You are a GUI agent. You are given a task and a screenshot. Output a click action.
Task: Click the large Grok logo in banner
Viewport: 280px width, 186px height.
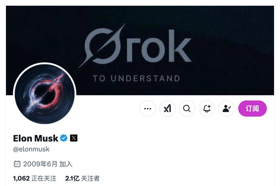tap(135, 46)
